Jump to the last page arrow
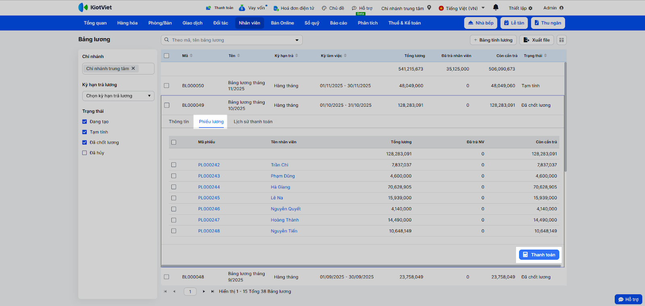This screenshot has height=306, width=645. click(x=212, y=292)
